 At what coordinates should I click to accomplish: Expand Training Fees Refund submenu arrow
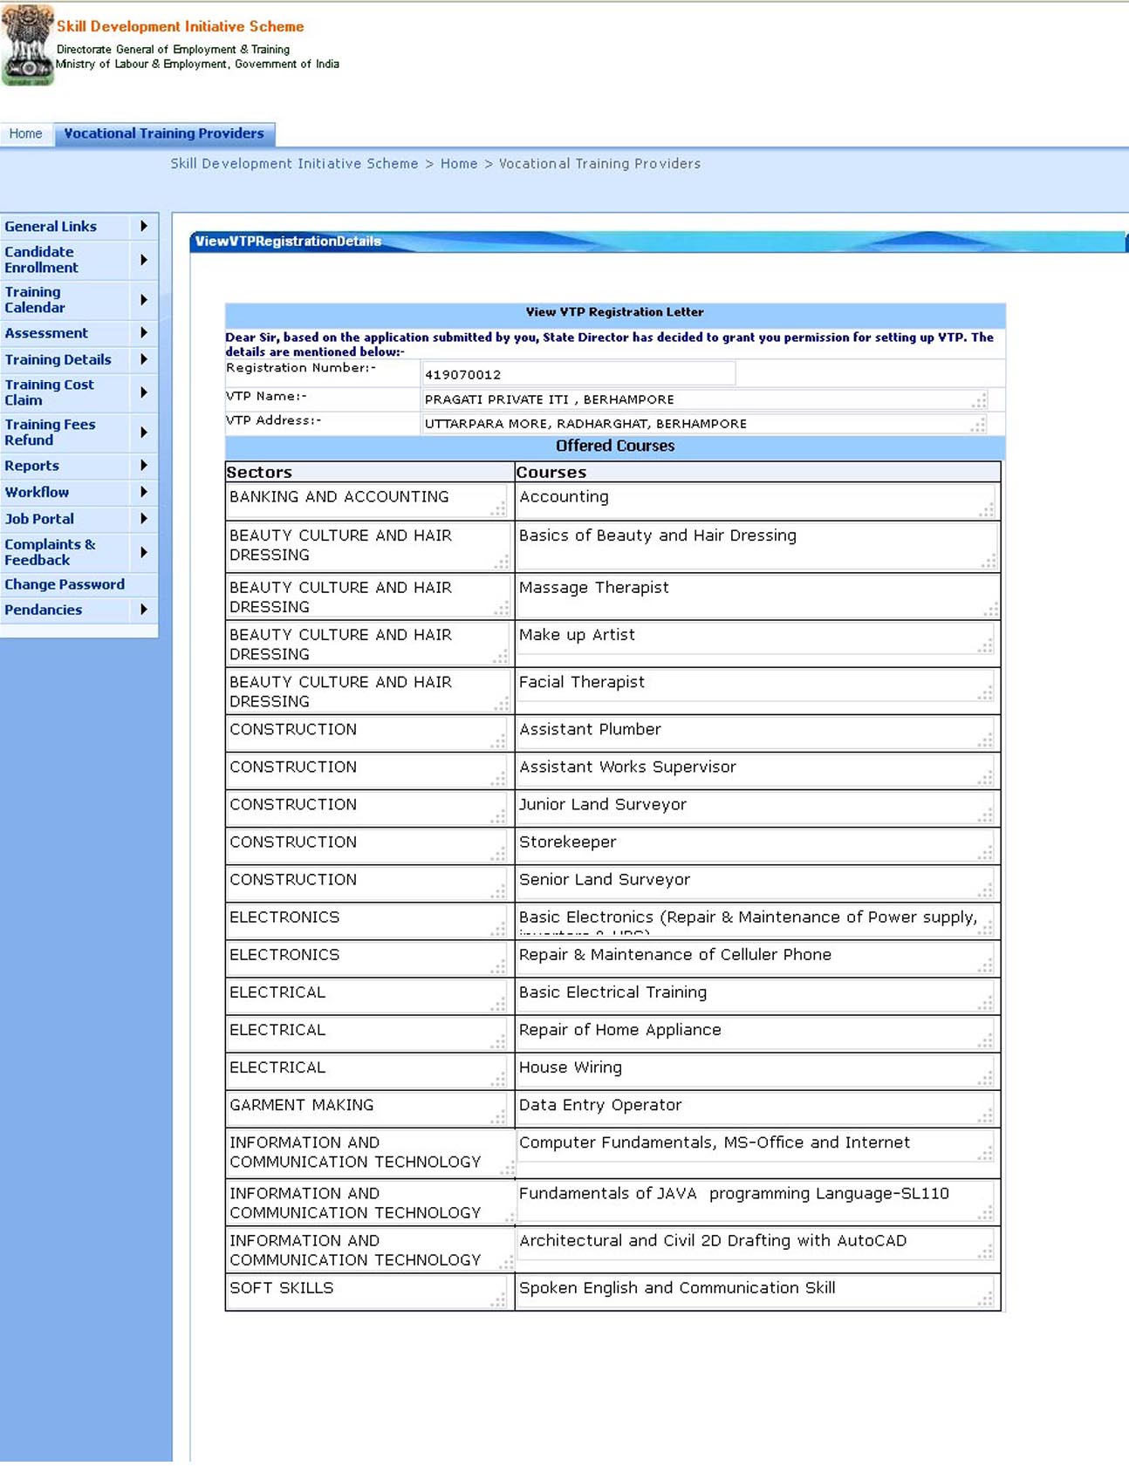pos(144,433)
